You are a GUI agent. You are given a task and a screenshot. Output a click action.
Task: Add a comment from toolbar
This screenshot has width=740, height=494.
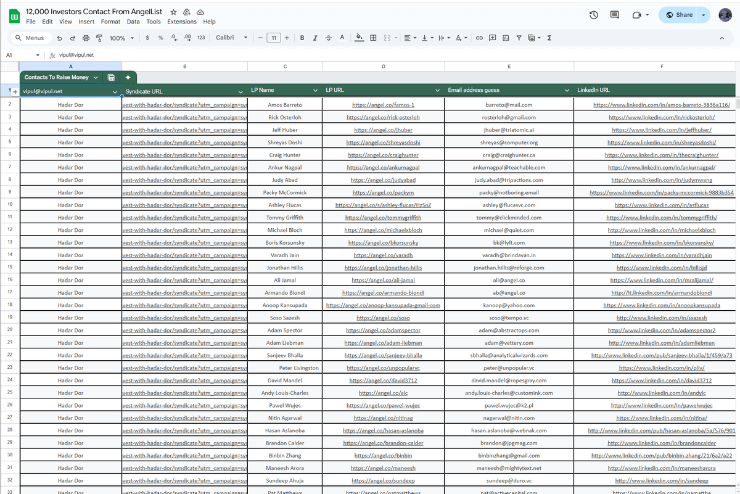493,38
